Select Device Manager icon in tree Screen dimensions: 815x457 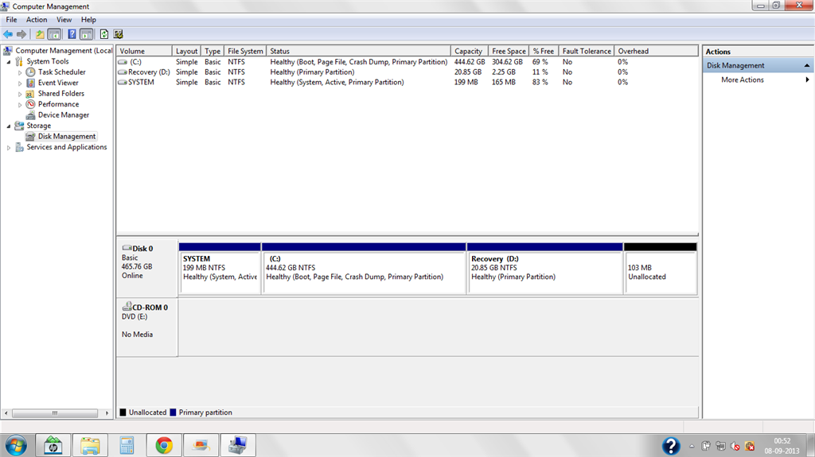tap(31, 114)
